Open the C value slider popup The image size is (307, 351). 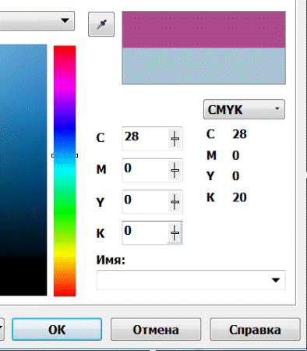coord(175,139)
